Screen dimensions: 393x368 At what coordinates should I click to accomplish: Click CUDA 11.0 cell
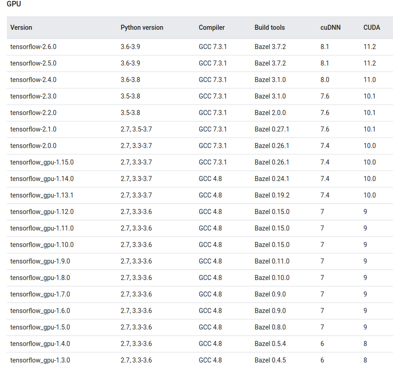370,80
